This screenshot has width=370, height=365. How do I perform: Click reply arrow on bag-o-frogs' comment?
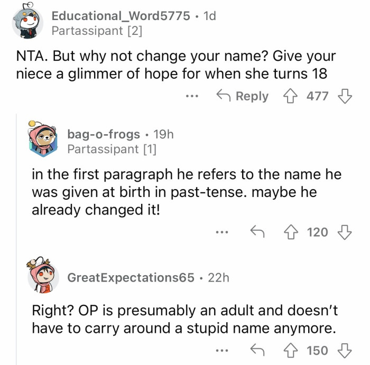coord(257,232)
